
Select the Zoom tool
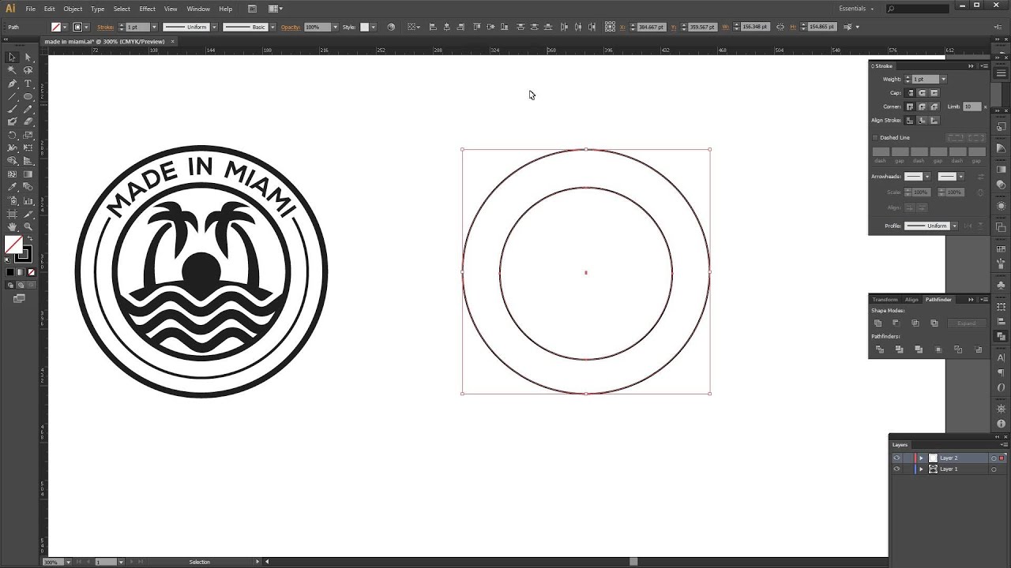pos(28,226)
